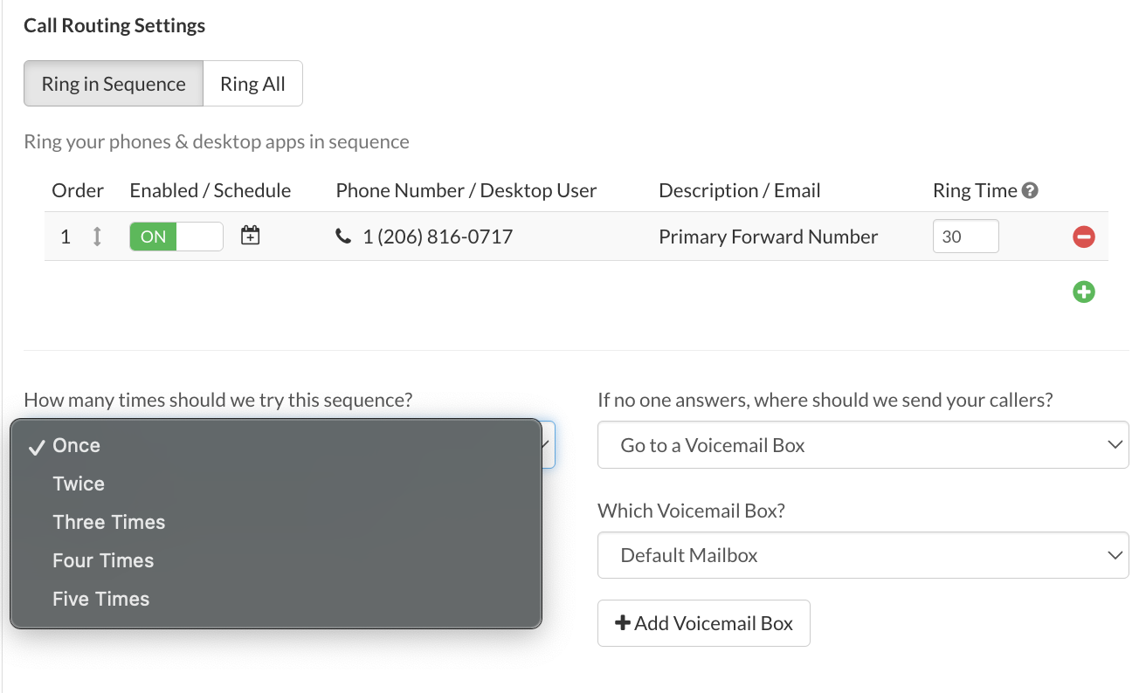Click the Call Routing Settings heading

click(114, 25)
